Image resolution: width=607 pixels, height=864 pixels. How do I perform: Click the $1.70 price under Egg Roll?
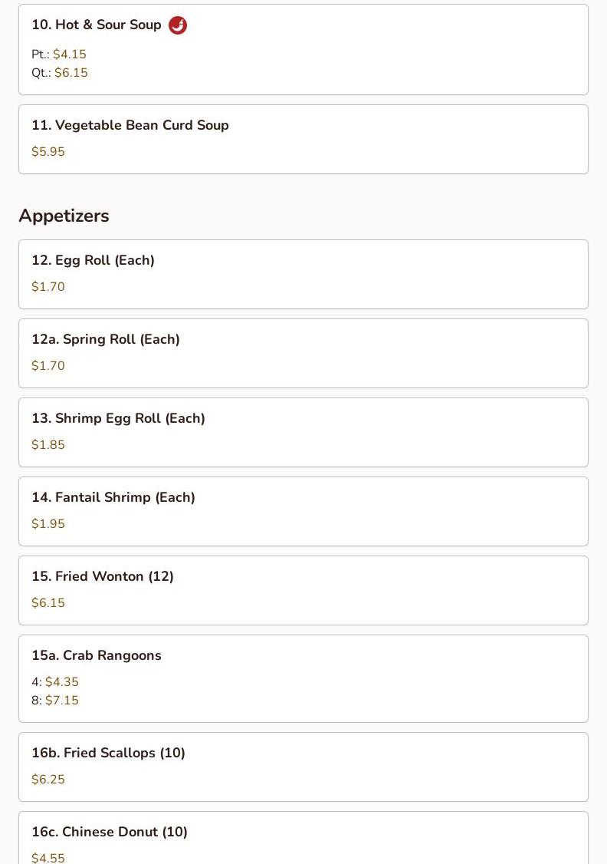pos(48,286)
